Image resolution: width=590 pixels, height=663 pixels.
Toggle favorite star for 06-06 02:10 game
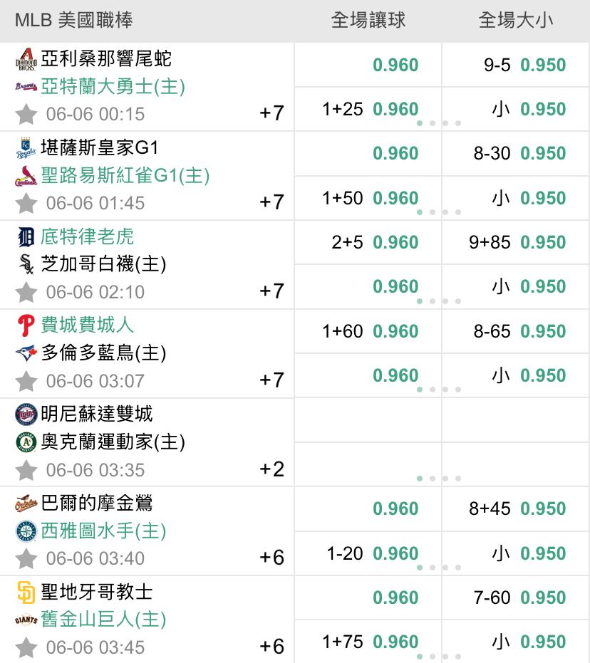click(26, 292)
